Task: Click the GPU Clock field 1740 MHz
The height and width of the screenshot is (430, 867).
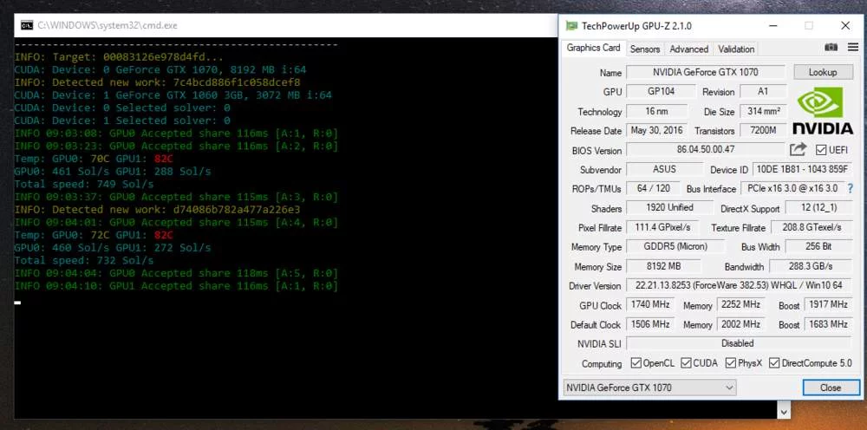Action: tap(650, 304)
